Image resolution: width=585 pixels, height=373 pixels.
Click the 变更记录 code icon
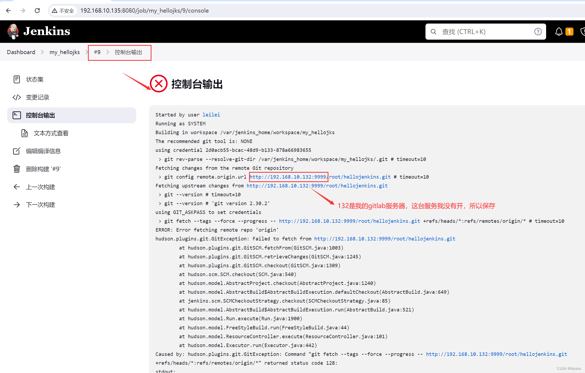pos(17,97)
